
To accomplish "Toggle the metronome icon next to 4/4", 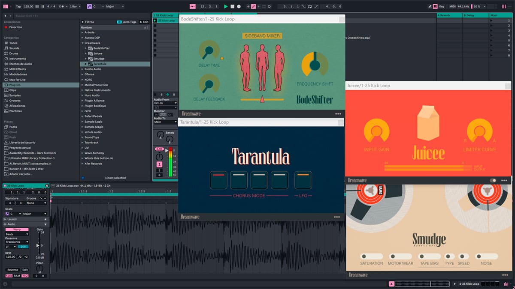I will click(x=62, y=6).
